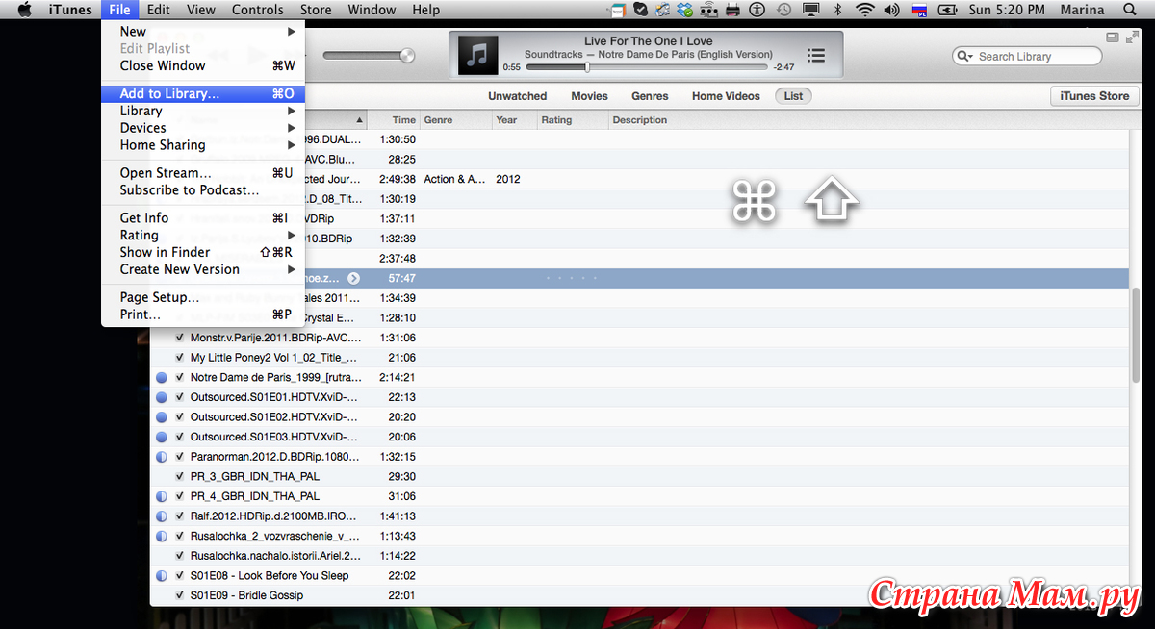Open the display mirroring menu bar icon
Image resolution: width=1155 pixels, height=629 pixels.
pos(811,10)
